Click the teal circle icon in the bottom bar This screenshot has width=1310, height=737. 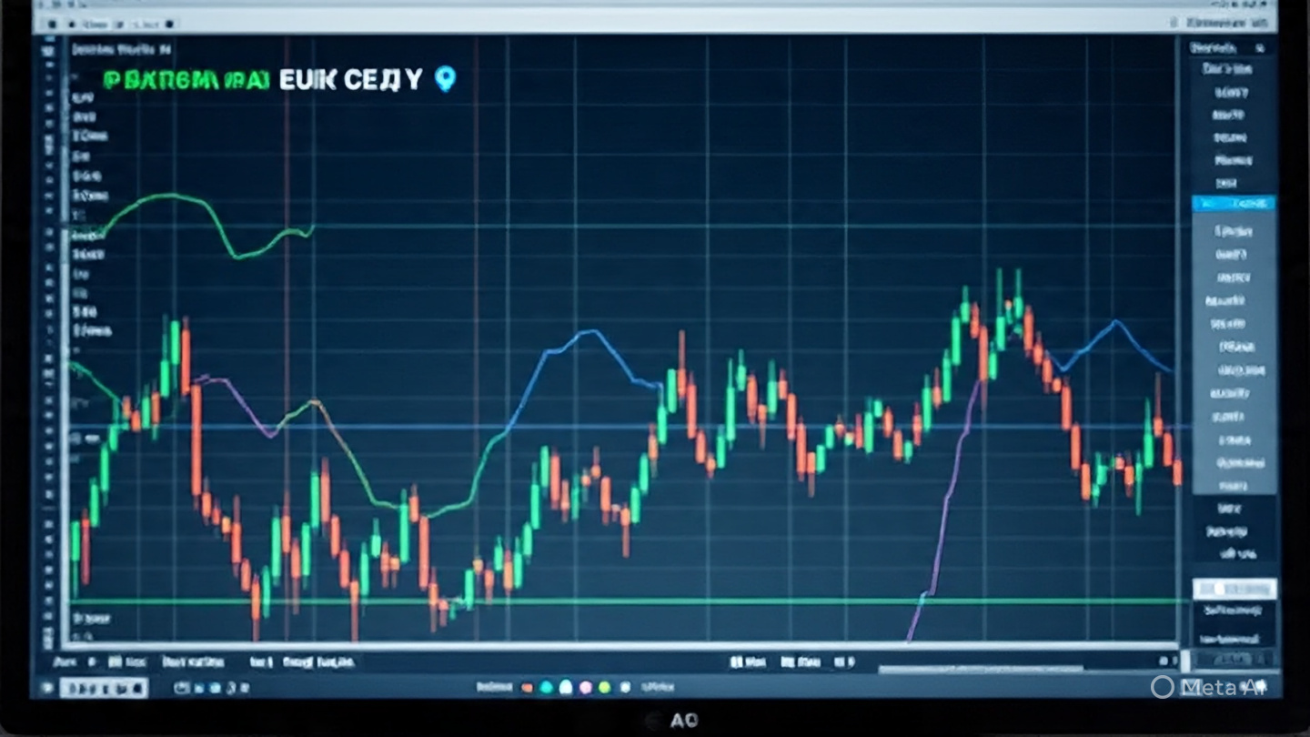546,687
